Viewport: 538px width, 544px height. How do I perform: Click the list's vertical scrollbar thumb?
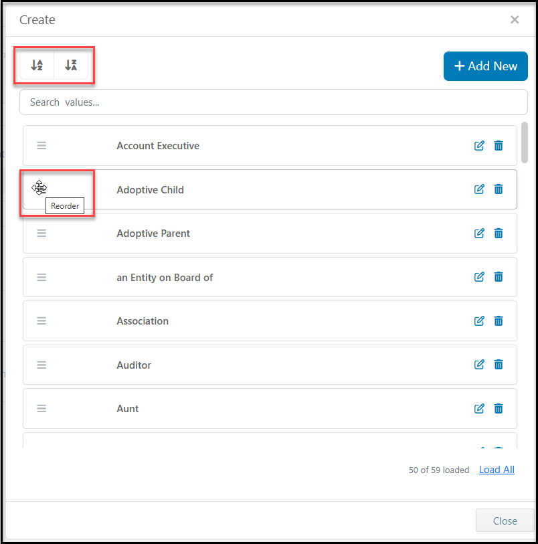tap(525, 143)
